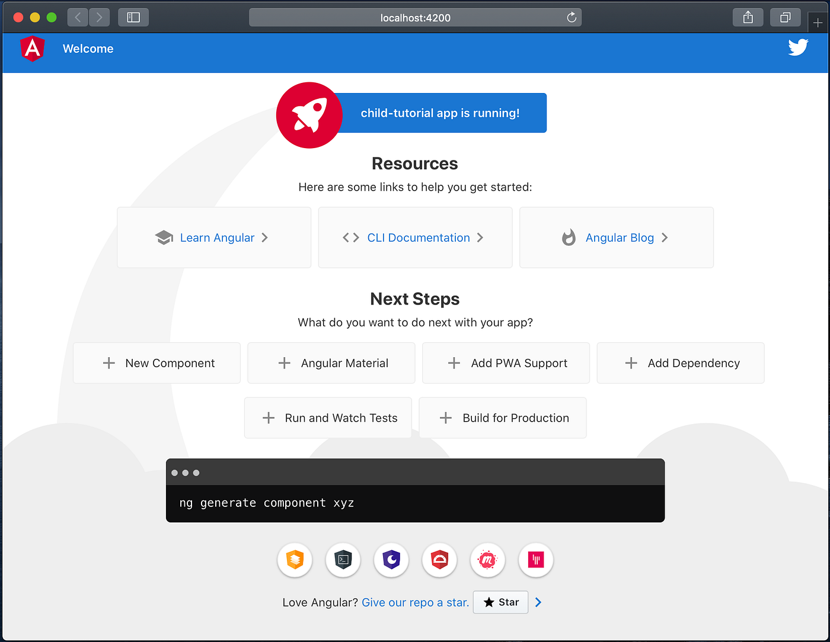The width and height of the screenshot is (830, 642).
Task: Click the chevron next to CLI Documentation
Action: pos(480,237)
